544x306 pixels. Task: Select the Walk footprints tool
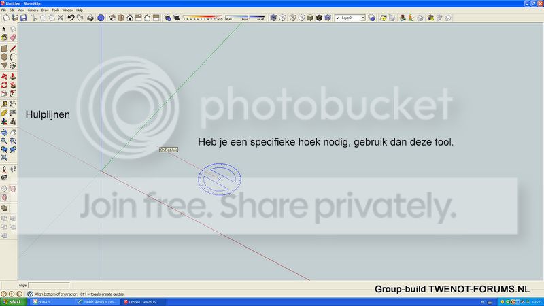tap(13, 169)
